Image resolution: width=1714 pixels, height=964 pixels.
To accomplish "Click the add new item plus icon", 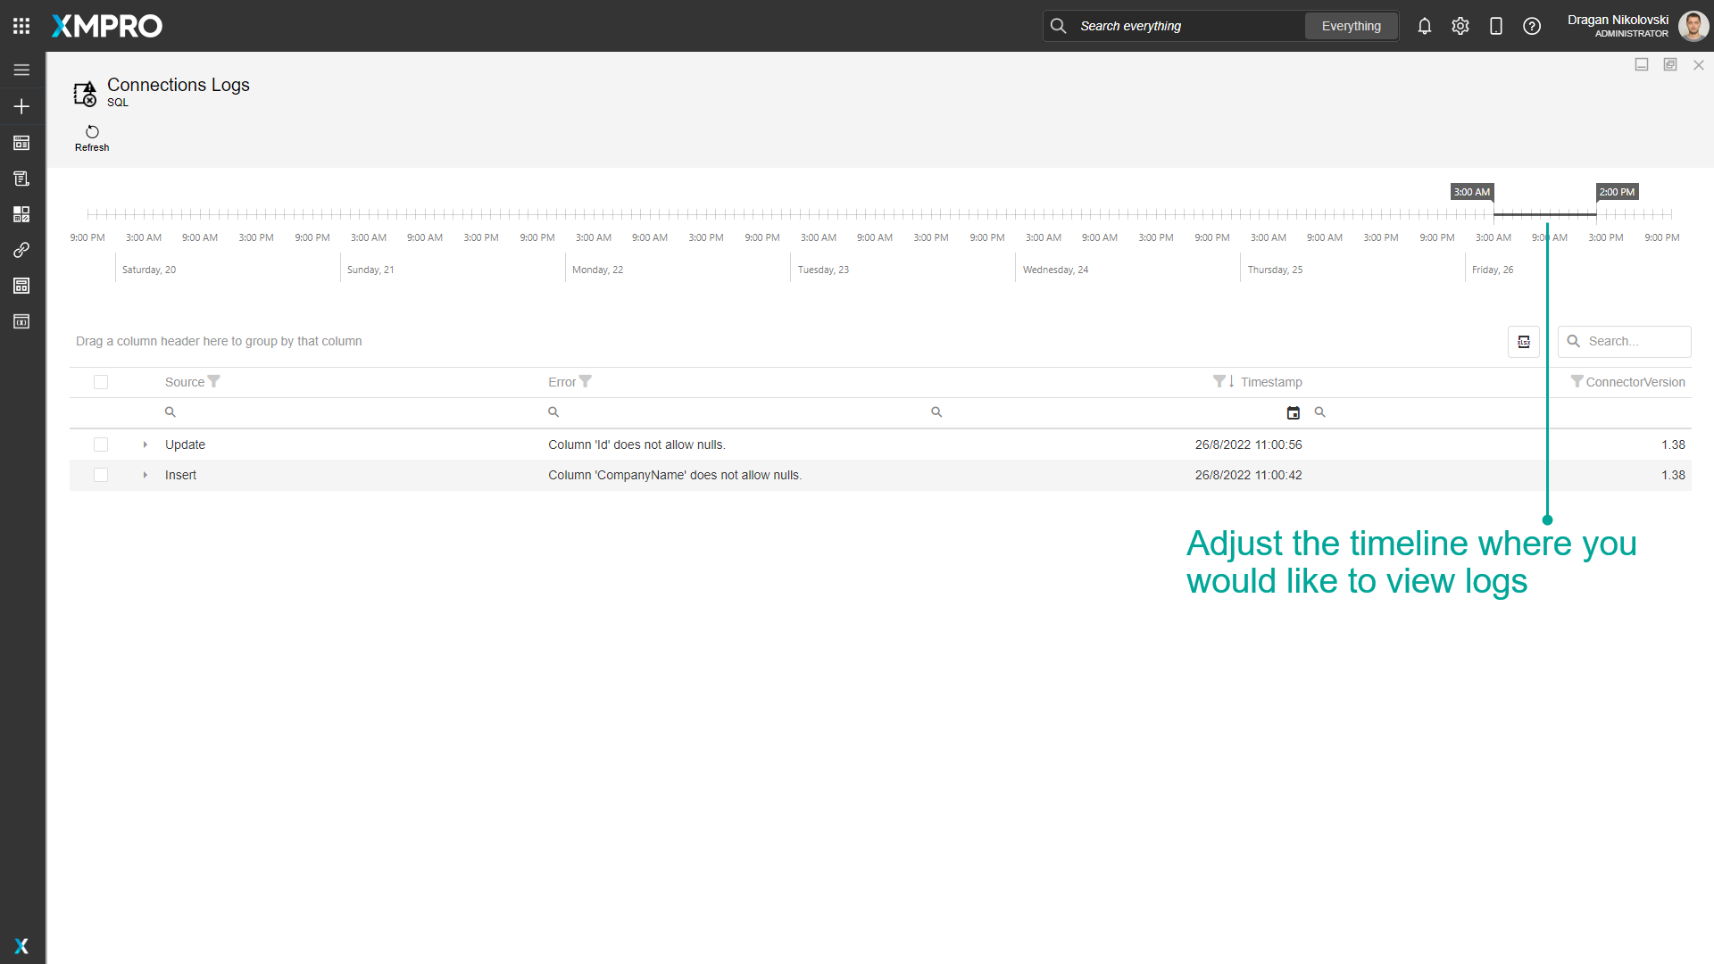I will coord(21,106).
